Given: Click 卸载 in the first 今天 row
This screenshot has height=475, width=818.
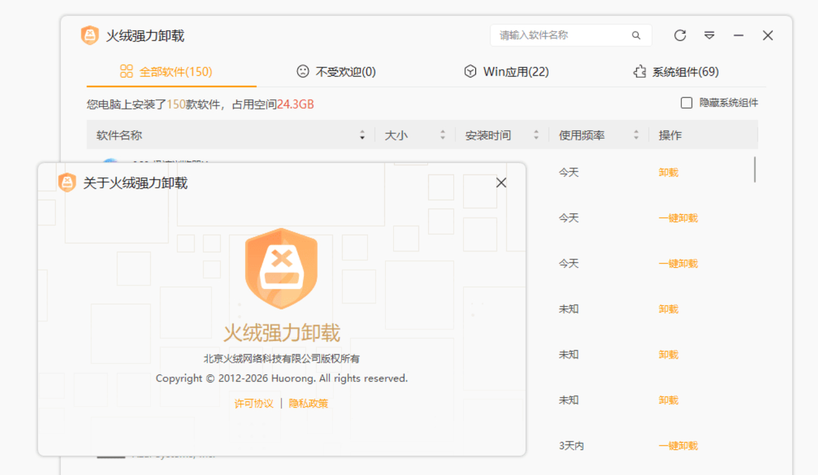Looking at the screenshot, I should tap(668, 172).
